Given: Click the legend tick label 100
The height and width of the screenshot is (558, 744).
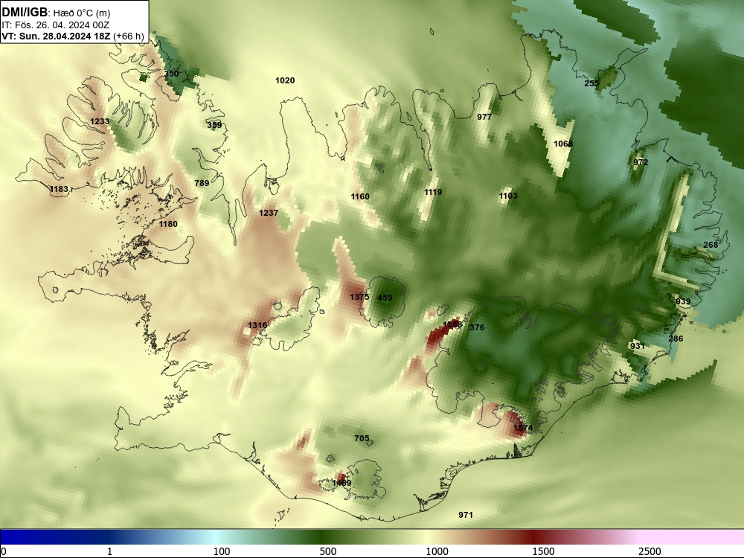Looking at the screenshot, I should click(222, 551).
